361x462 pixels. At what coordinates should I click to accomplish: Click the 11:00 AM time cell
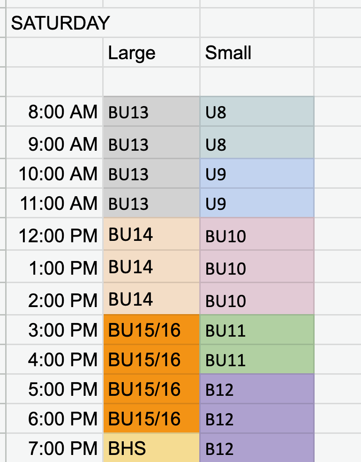(x=54, y=203)
